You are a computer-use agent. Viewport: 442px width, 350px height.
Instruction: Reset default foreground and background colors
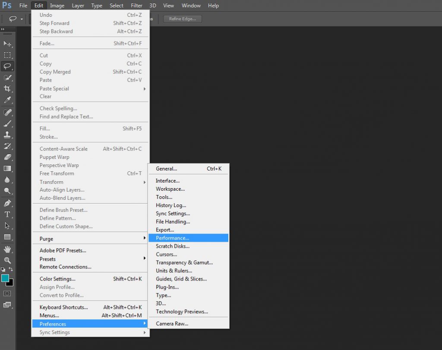click(x=3, y=269)
